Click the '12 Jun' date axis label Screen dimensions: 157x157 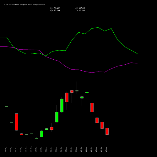(x=91, y=149)
